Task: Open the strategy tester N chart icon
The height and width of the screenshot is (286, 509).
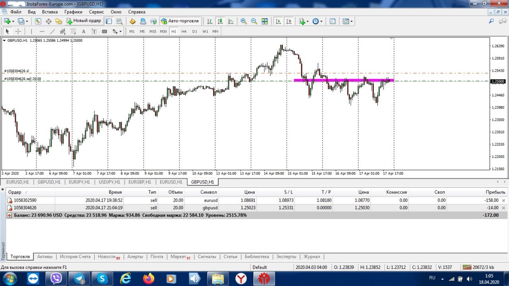Action: pos(332,21)
